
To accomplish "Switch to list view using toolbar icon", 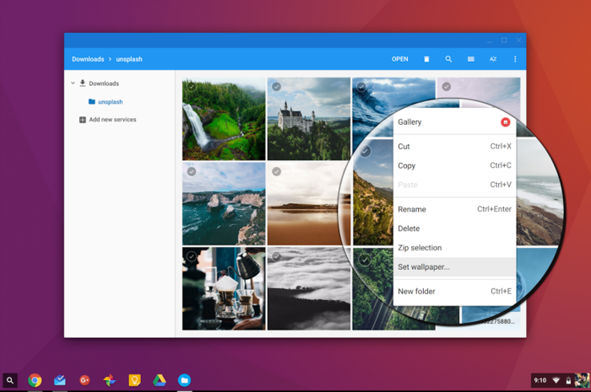I will [471, 59].
